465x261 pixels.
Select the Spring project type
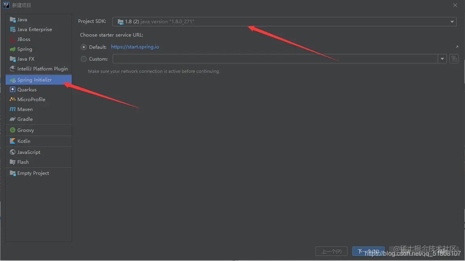pos(39,49)
